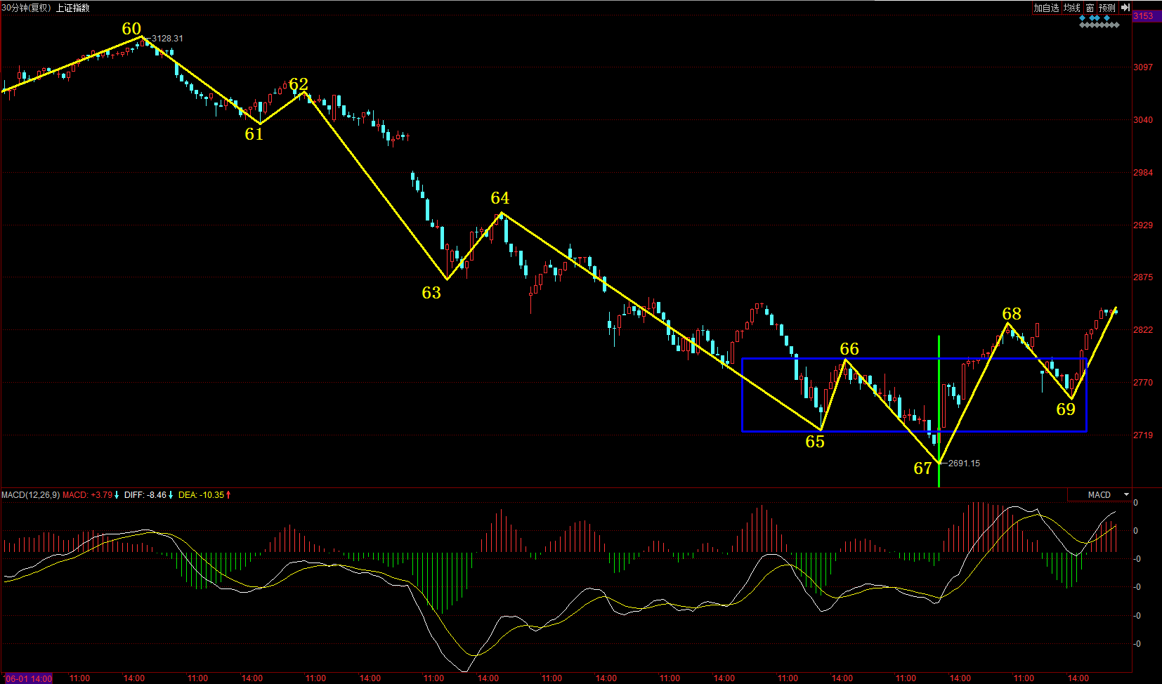Open the 窗 window layout button
1162x684 pixels.
click(x=1090, y=8)
